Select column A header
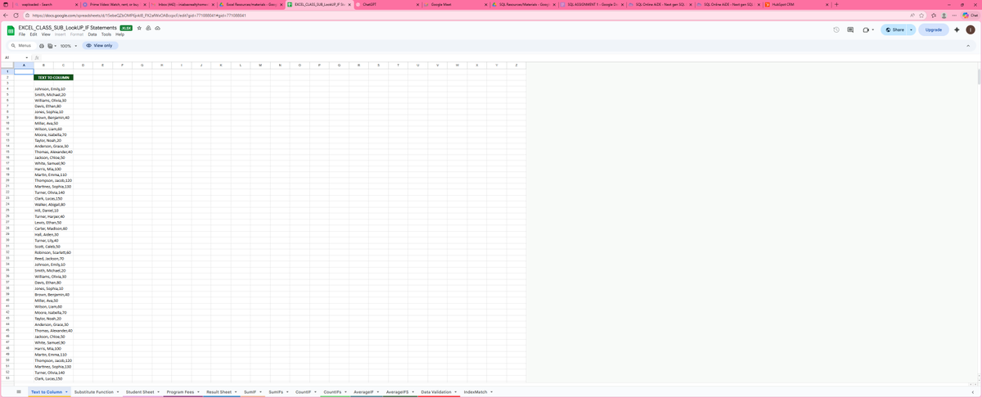The height and width of the screenshot is (398, 982). pos(24,66)
